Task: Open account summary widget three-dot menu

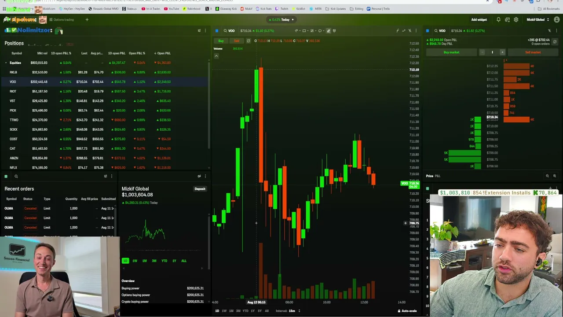Action: click(205, 176)
